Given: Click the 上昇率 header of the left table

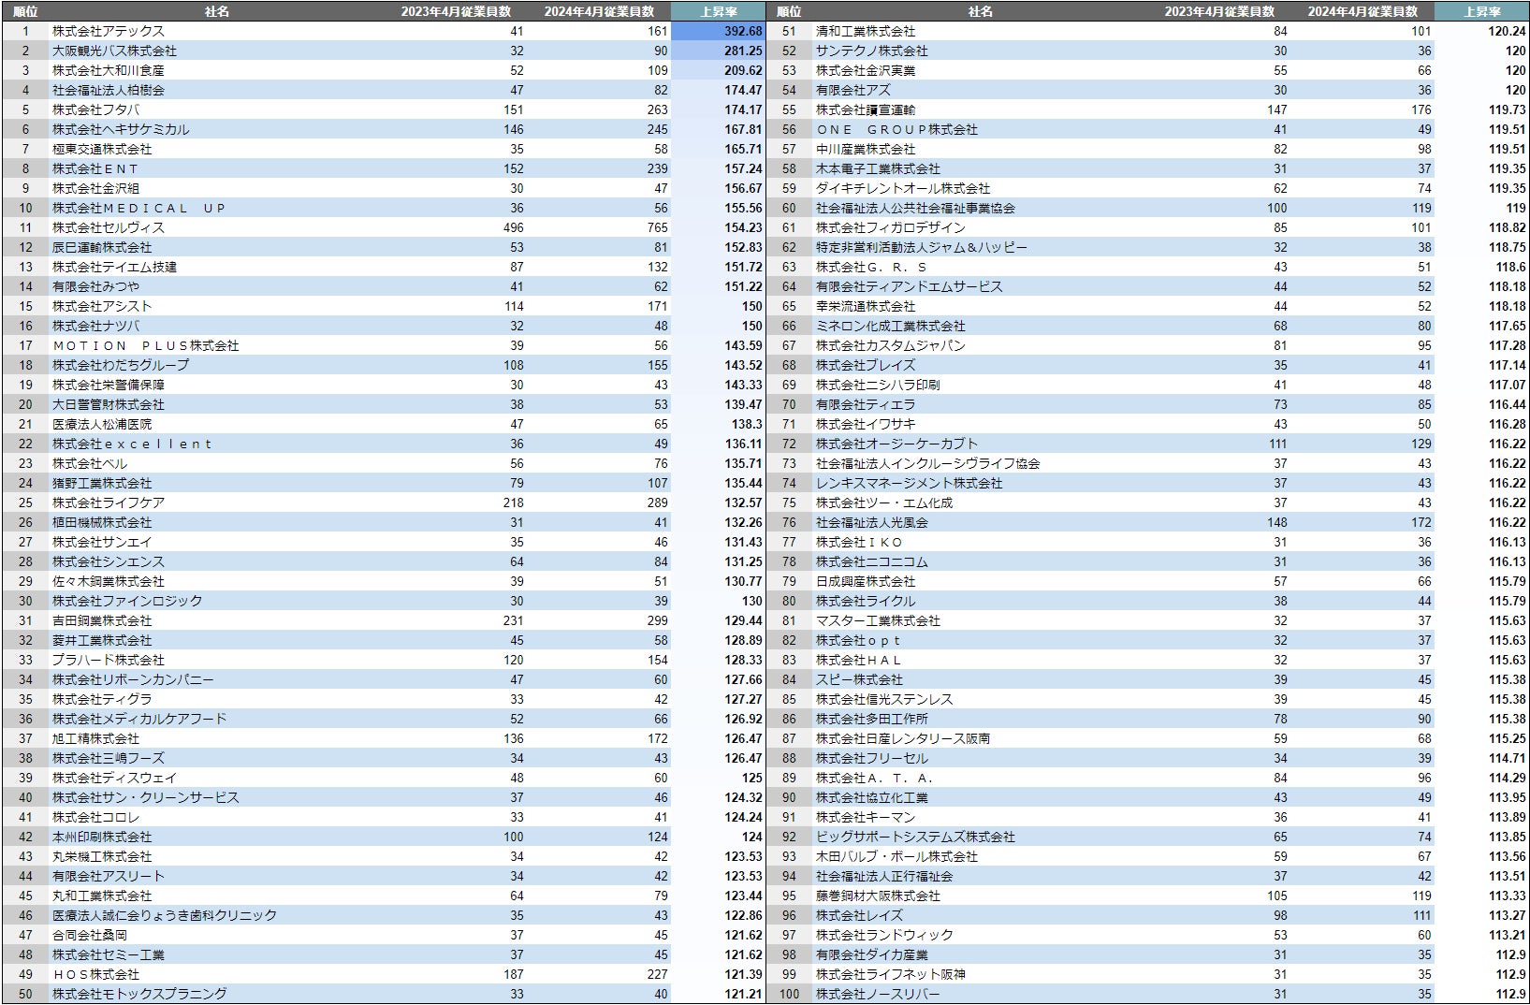Looking at the screenshot, I should (718, 11).
